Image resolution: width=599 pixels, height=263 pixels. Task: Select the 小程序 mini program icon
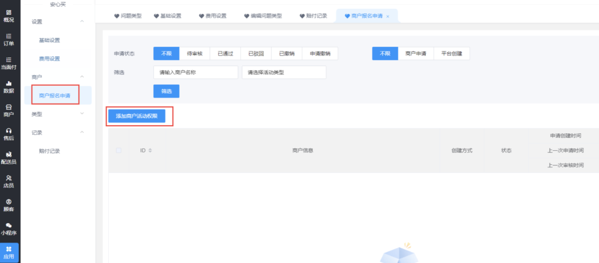pos(9,228)
